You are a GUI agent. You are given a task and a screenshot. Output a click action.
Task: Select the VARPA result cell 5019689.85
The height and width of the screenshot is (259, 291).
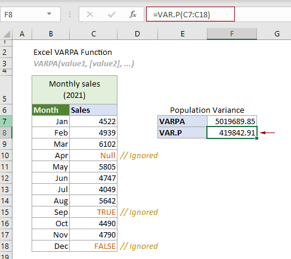(232, 121)
